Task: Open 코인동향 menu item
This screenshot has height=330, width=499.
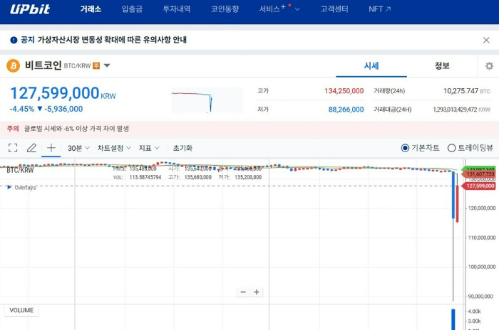Action: pyautogui.click(x=225, y=9)
